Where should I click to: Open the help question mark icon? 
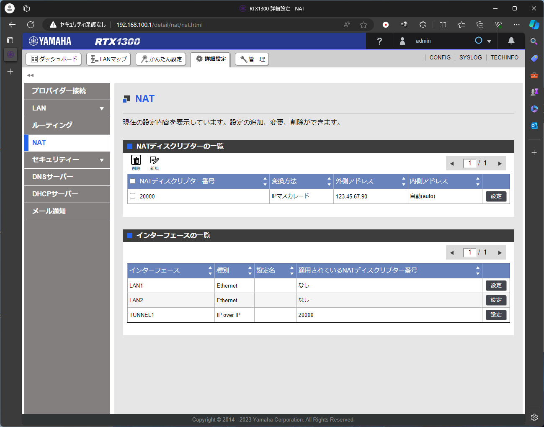[x=379, y=41]
